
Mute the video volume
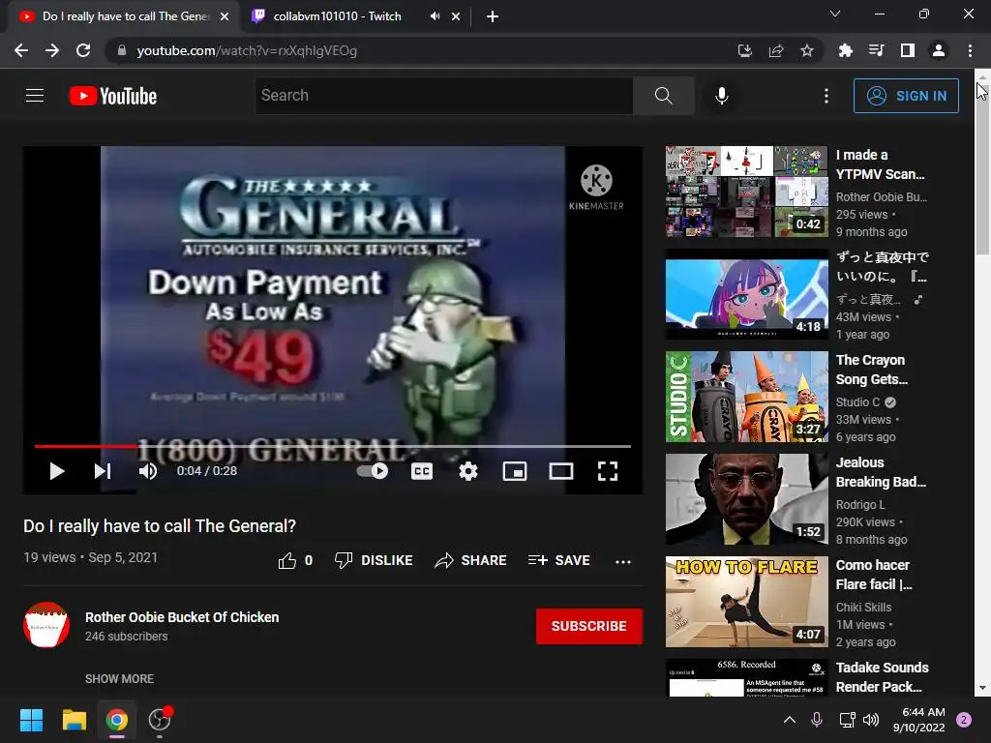coord(148,471)
